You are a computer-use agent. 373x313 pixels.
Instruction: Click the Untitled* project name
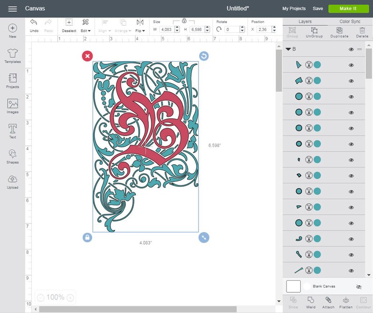coord(238,8)
